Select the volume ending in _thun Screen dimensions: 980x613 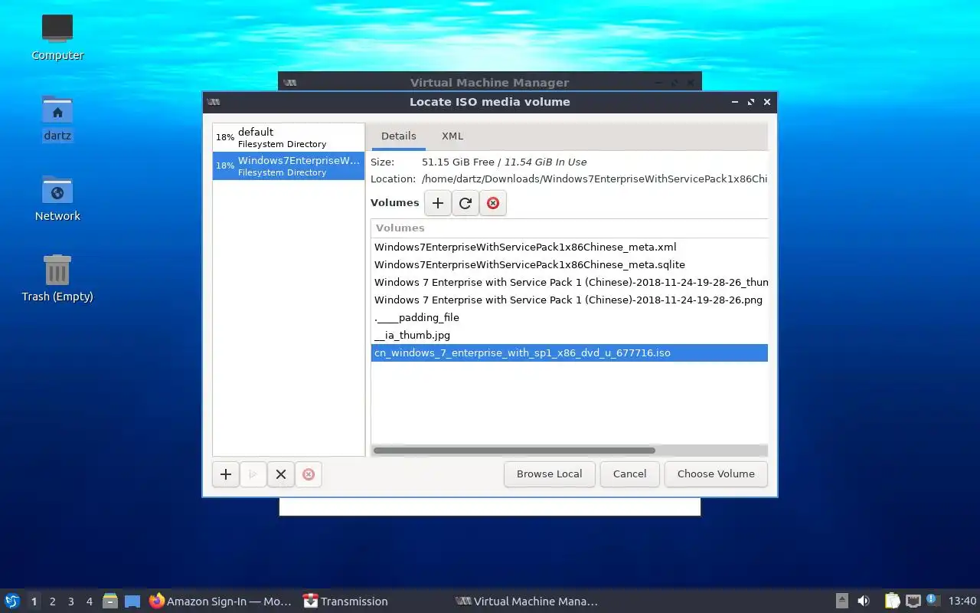(570, 283)
